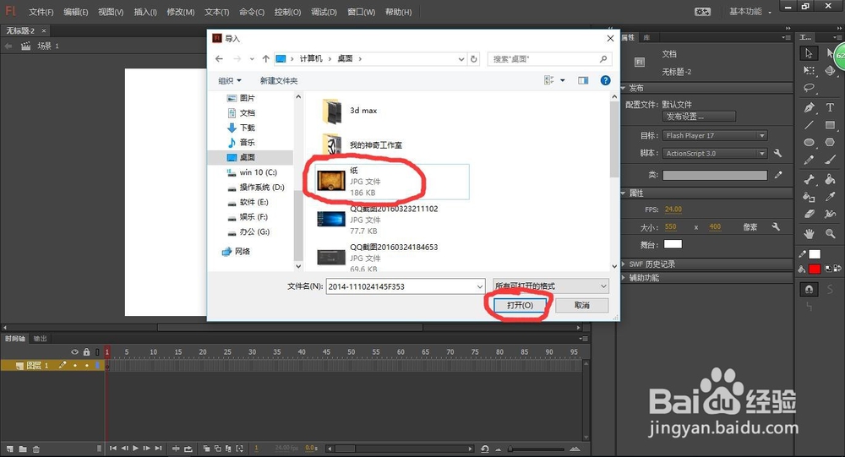Select the Brush tool
This screenshot has height=457, width=845.
830,160
